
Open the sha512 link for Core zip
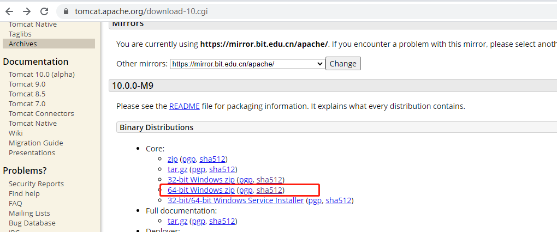212,159
